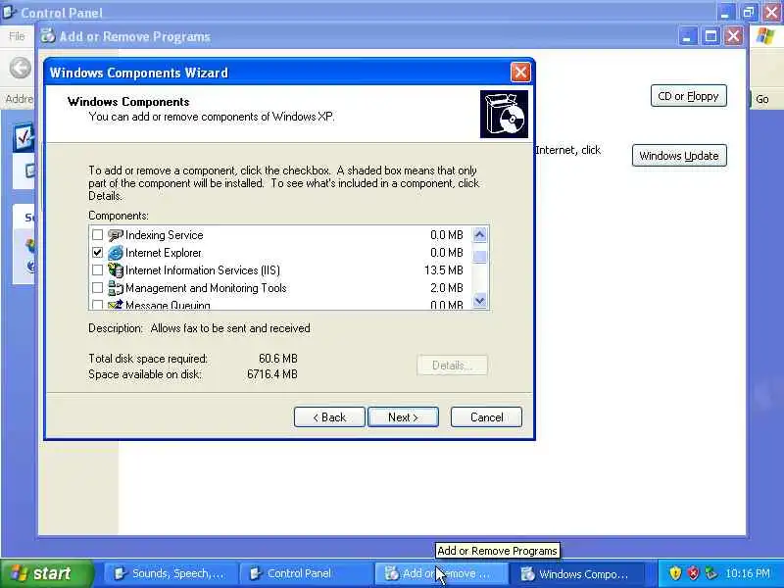Check Management and Monitoring Tools checkbox
This screenshot has height=588, width=784.
pos(97,288)
